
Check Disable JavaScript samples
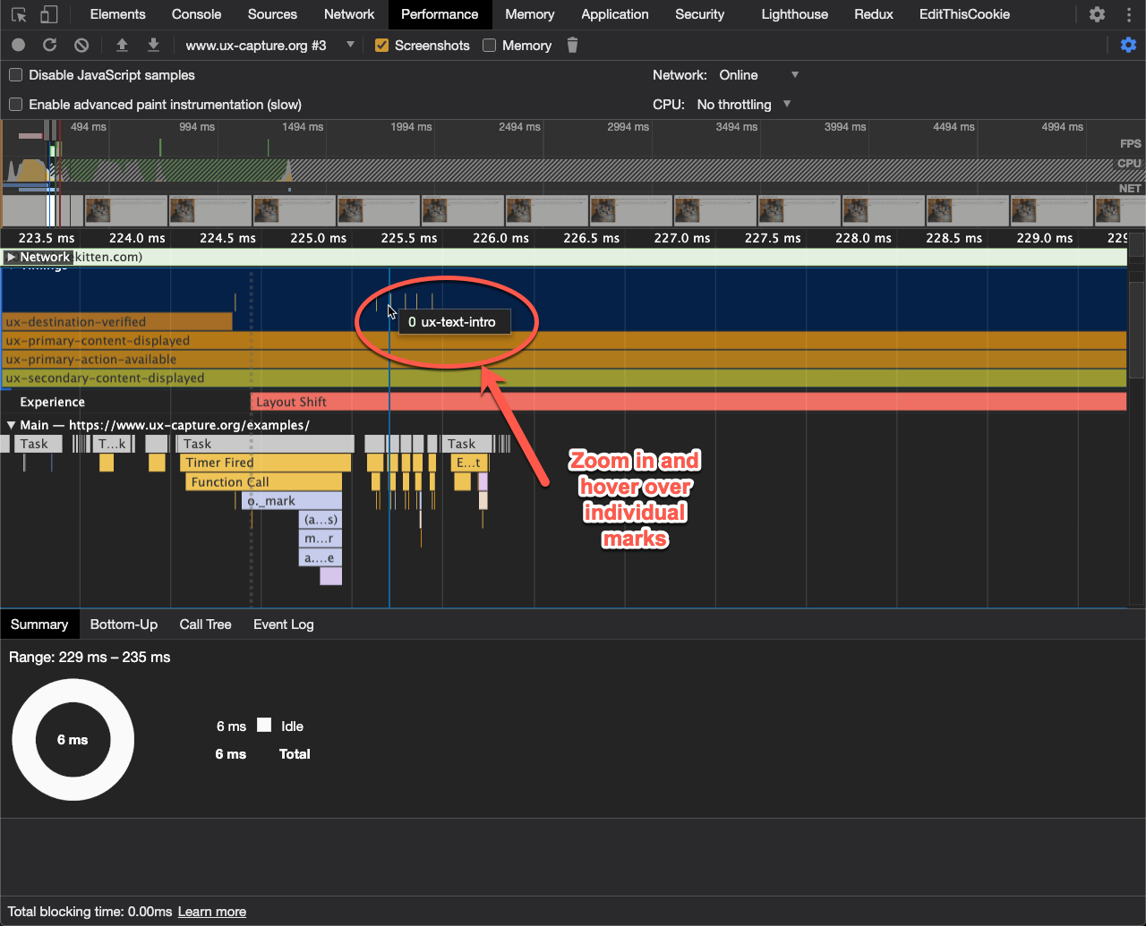tap(16, 75)
